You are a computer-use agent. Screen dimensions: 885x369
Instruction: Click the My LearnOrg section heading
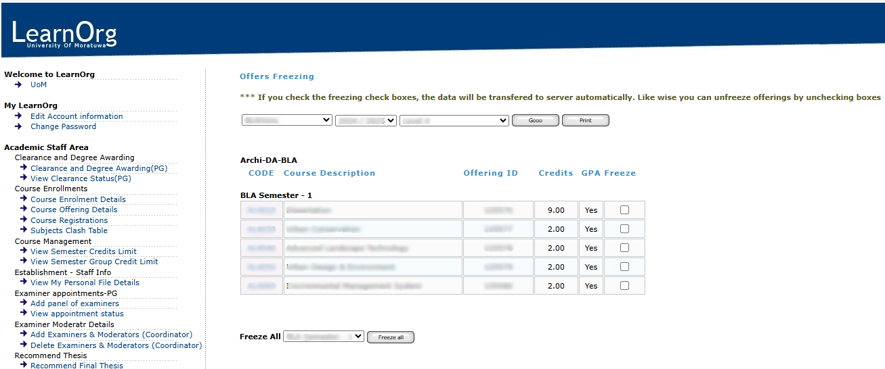pyautogui.click(x=30, y=105)
